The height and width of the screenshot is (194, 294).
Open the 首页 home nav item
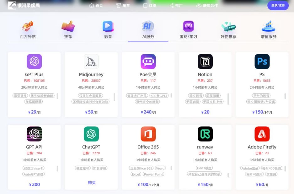[x=96, y=5]
